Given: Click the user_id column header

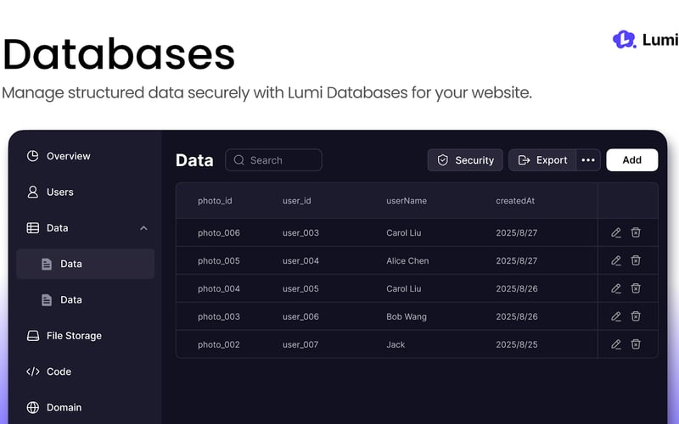Looking at the screenshot, I should click(x=296, y=201).
